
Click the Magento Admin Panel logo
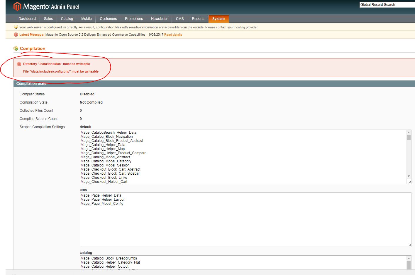point(46,6)
